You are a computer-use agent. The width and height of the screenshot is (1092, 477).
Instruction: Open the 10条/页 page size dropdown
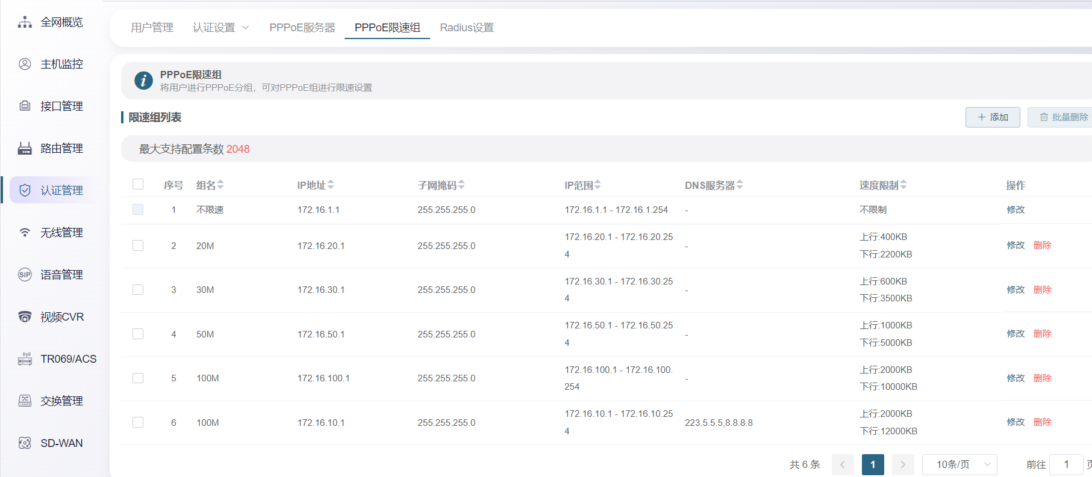pos(959,464)
